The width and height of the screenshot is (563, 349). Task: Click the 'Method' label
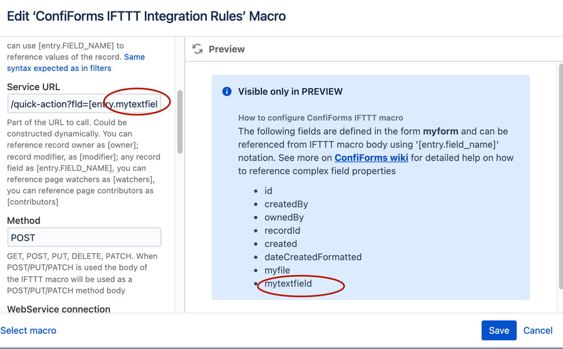[23, 220]
